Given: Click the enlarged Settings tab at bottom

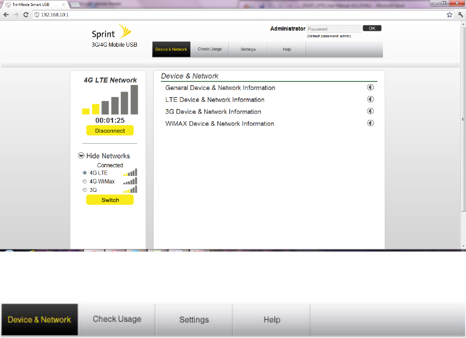Looking at the screenshot, I should point(194,319).
